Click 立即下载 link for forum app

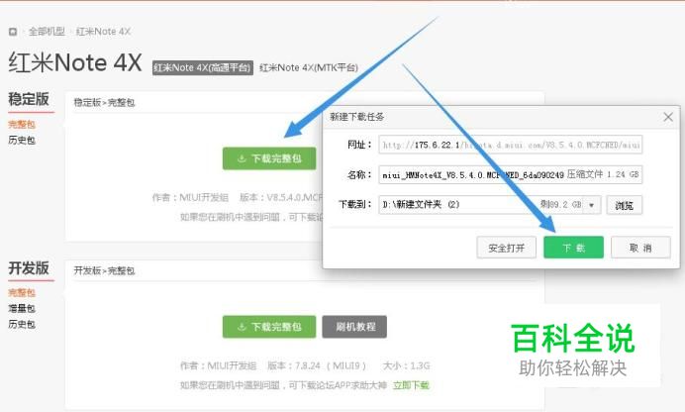click(411, 385)
